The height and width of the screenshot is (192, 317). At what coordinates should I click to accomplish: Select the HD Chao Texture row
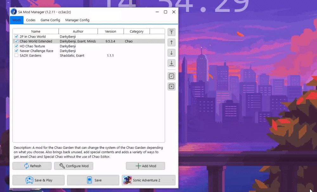89,46
